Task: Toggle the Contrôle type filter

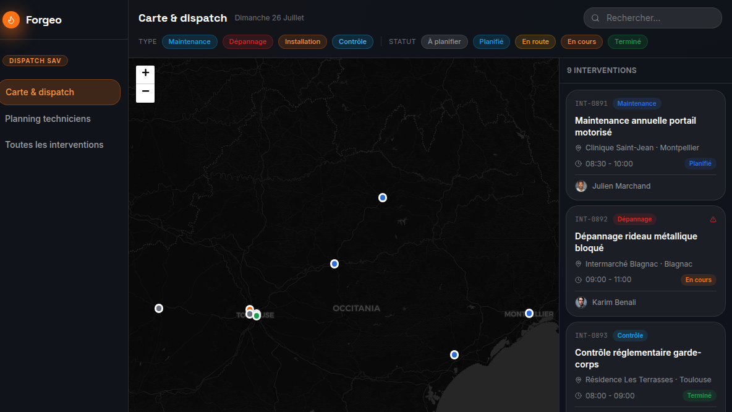Action: coord(352,41)
